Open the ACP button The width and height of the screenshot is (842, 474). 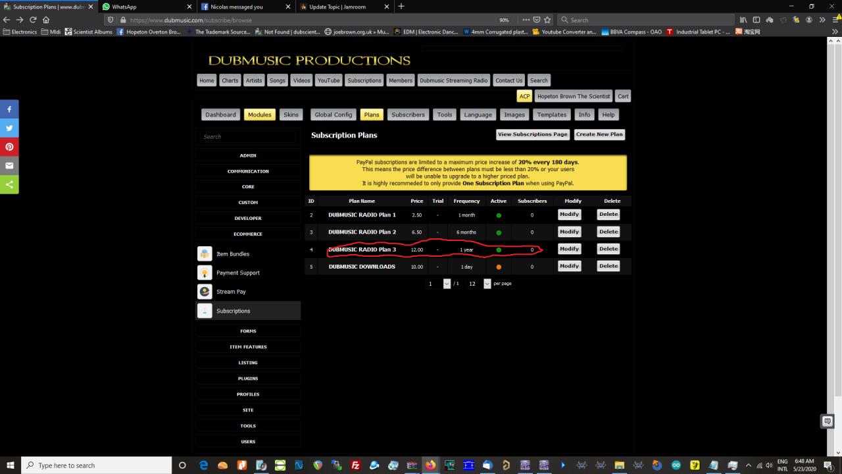[524, 96]
